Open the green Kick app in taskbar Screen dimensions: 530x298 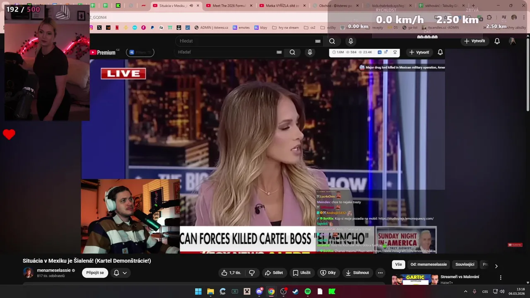[x=332, y=291]
